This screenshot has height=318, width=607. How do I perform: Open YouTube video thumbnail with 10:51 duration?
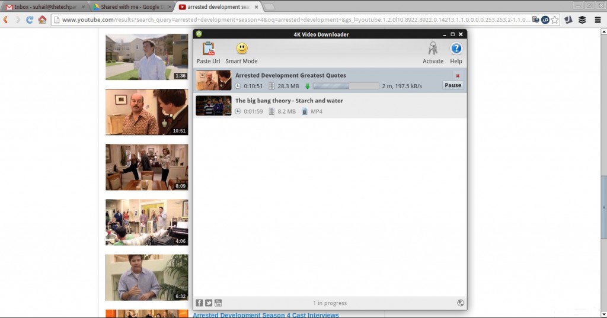coord(147,112)
